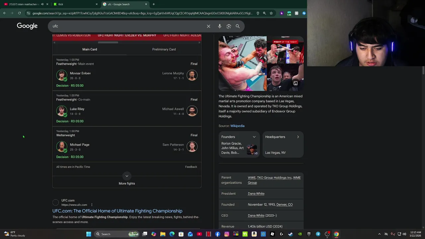Go to Google homepage via logo
Image resolution: width=425 pixels, height=239 pixels.
pyautogui.click(x=27, y=26)
